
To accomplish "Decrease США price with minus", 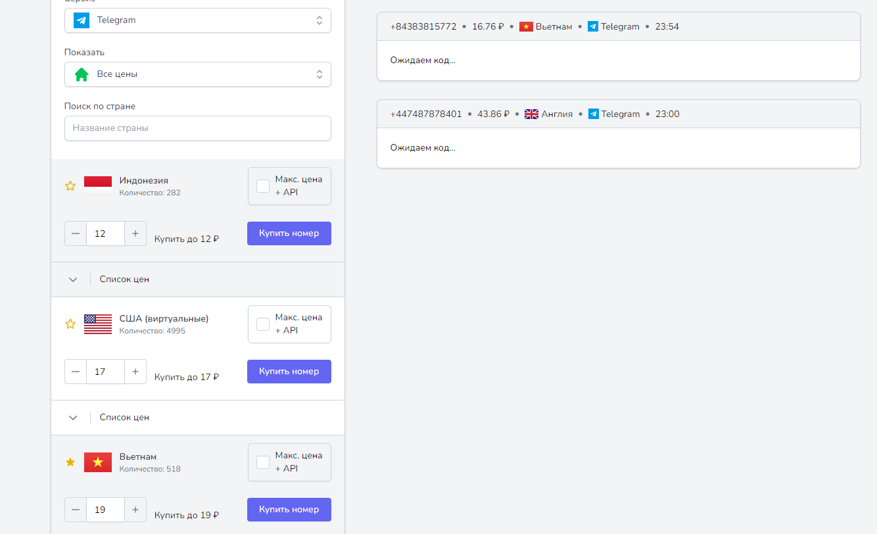I will click(76, 372).
